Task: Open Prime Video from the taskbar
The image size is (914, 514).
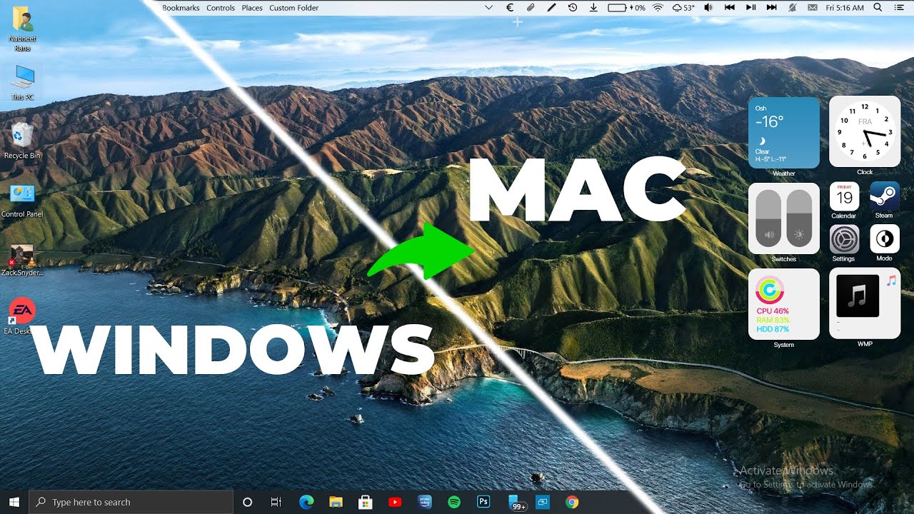Action: tap(425, 502)
